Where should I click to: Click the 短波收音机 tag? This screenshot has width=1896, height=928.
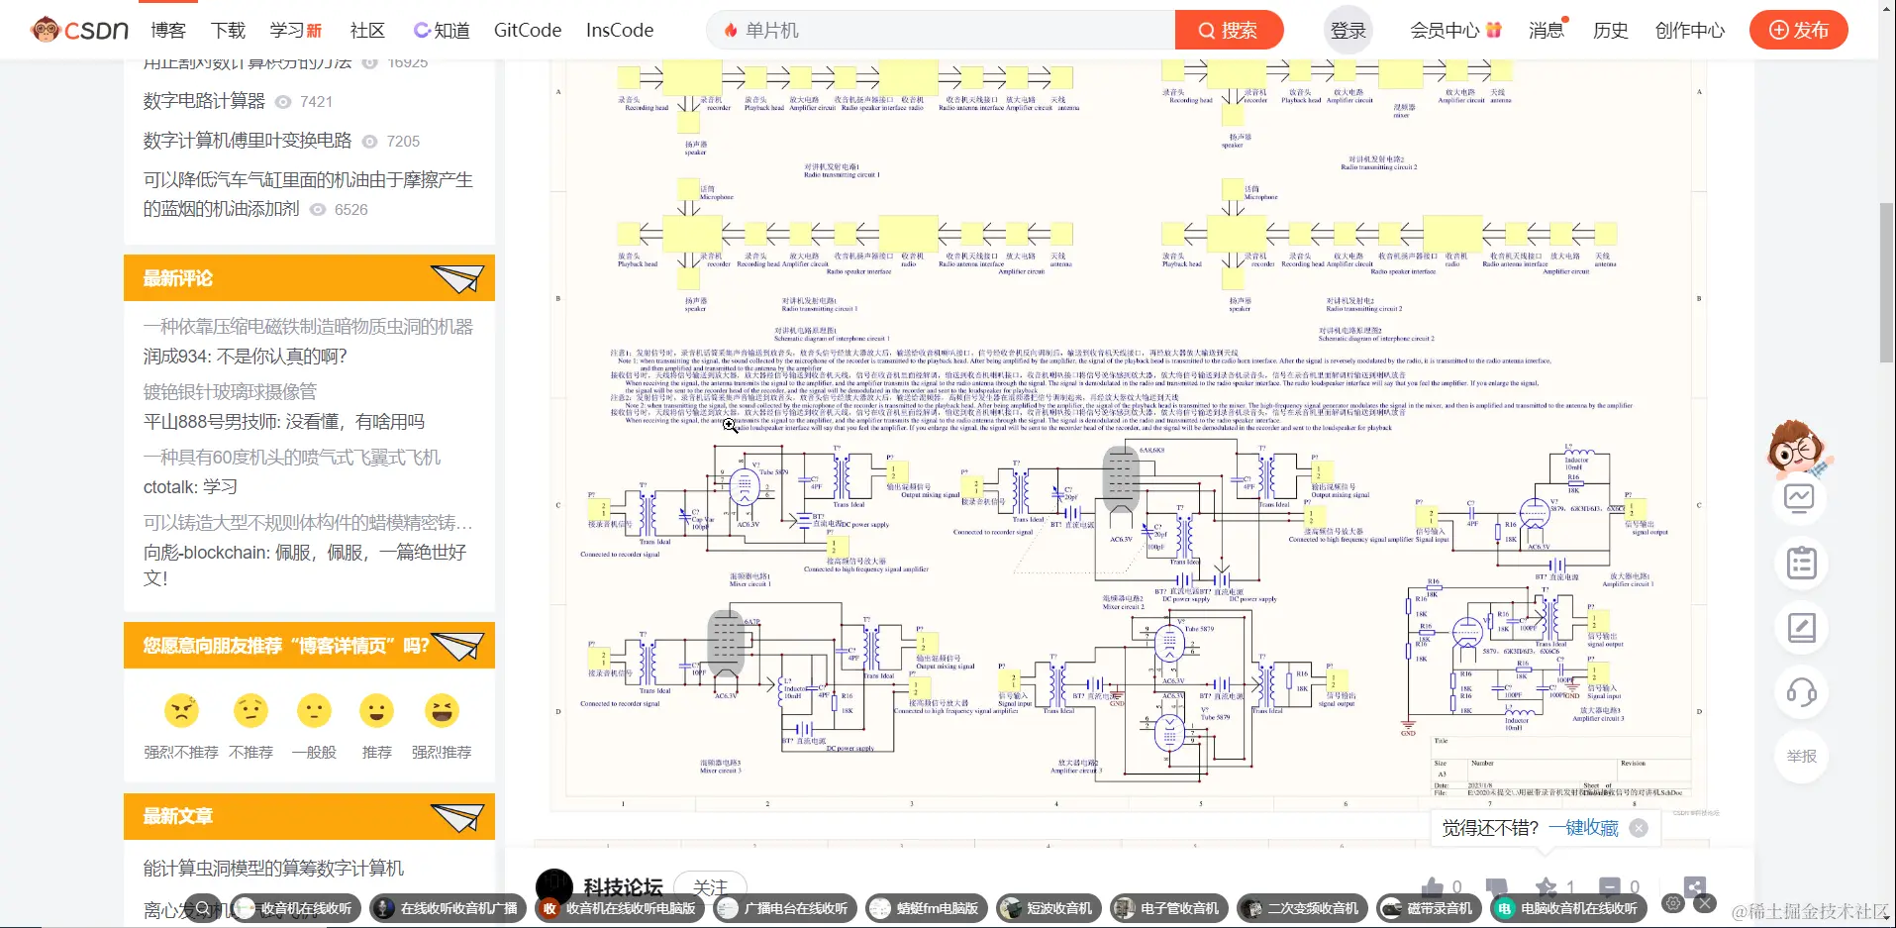pyautogui.click(x=1048, y=908)
